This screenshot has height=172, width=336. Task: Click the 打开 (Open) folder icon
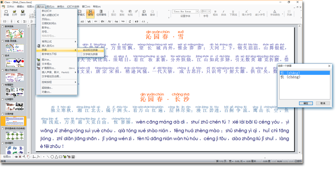(14, 13)
